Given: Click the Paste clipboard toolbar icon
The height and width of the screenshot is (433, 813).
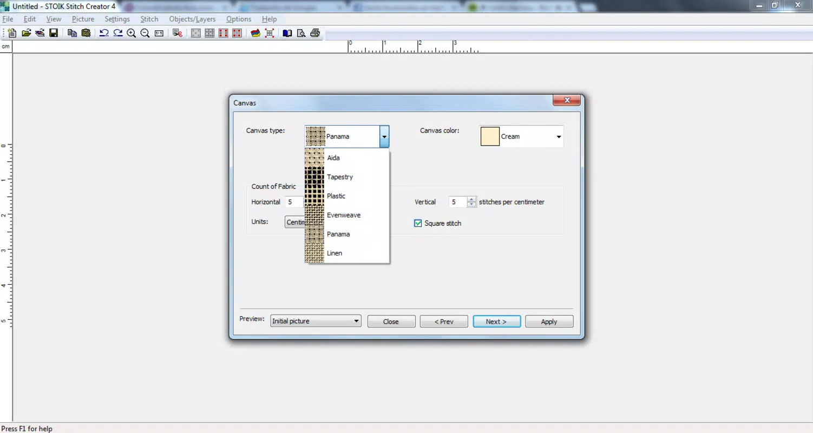Looking at the screenshot, I should point(86,33).
